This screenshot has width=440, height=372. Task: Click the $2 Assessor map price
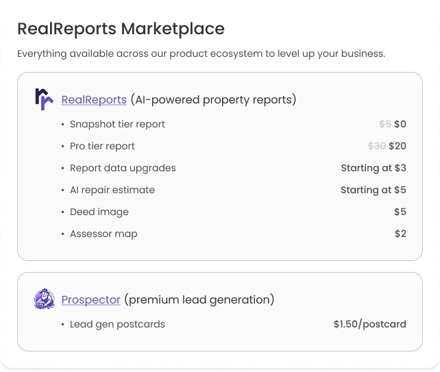(x=400, y=234)
